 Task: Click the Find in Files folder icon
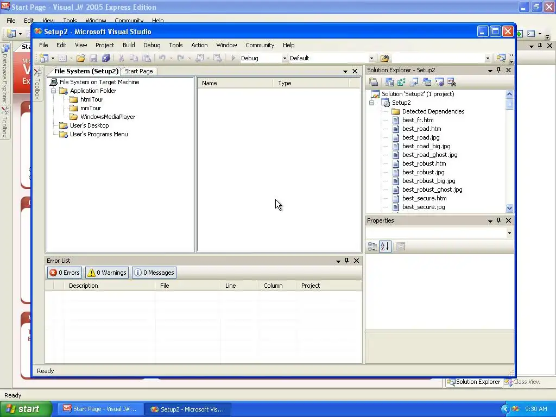pos(385,58)
